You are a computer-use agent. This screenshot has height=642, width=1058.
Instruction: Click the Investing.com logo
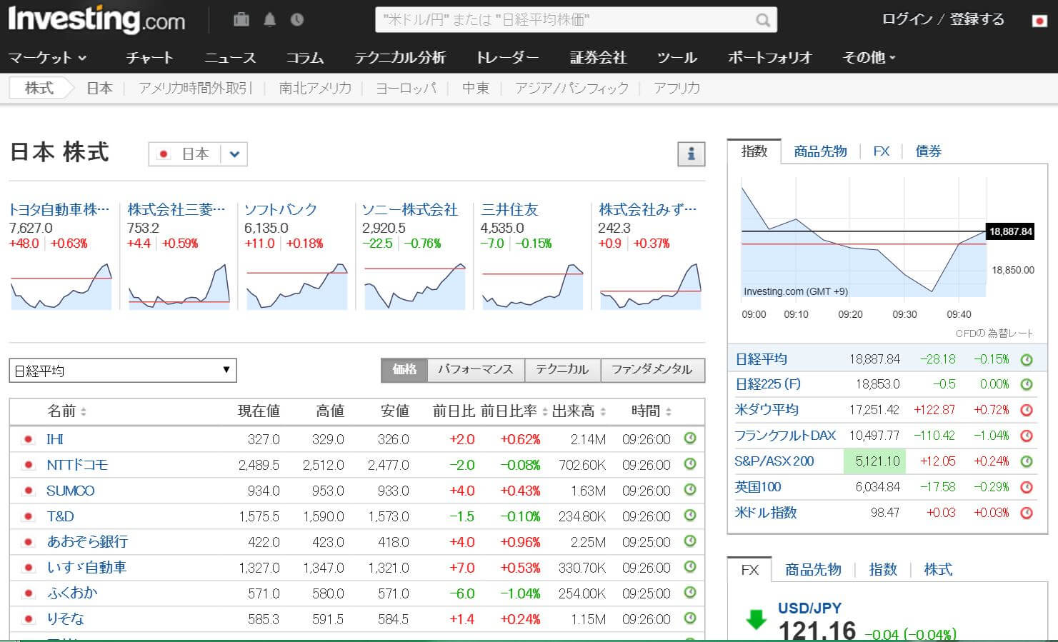(96, 19)
